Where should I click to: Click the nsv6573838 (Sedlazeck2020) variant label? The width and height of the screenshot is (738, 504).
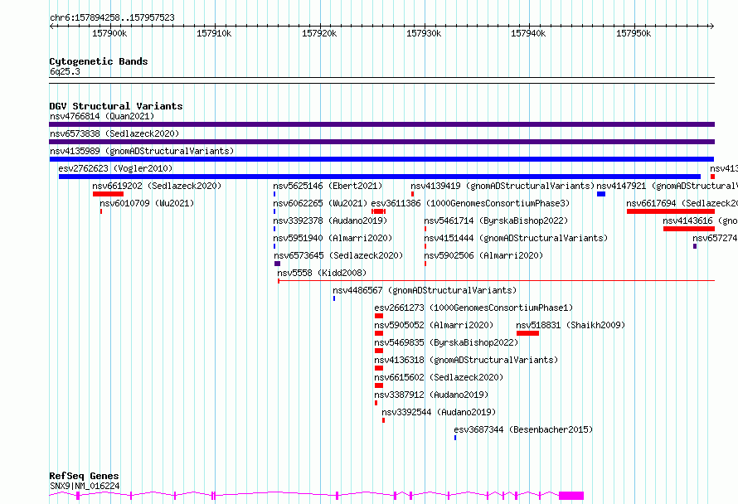pyautogui.click(x=114, y=133)
